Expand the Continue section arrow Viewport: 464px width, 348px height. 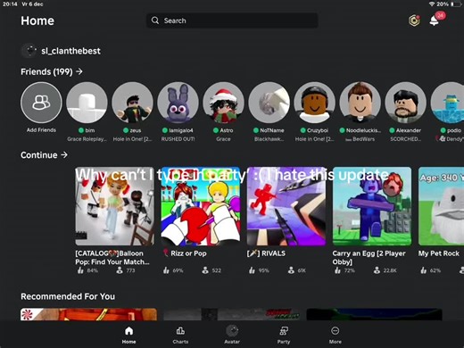click(x=64, y=155)
